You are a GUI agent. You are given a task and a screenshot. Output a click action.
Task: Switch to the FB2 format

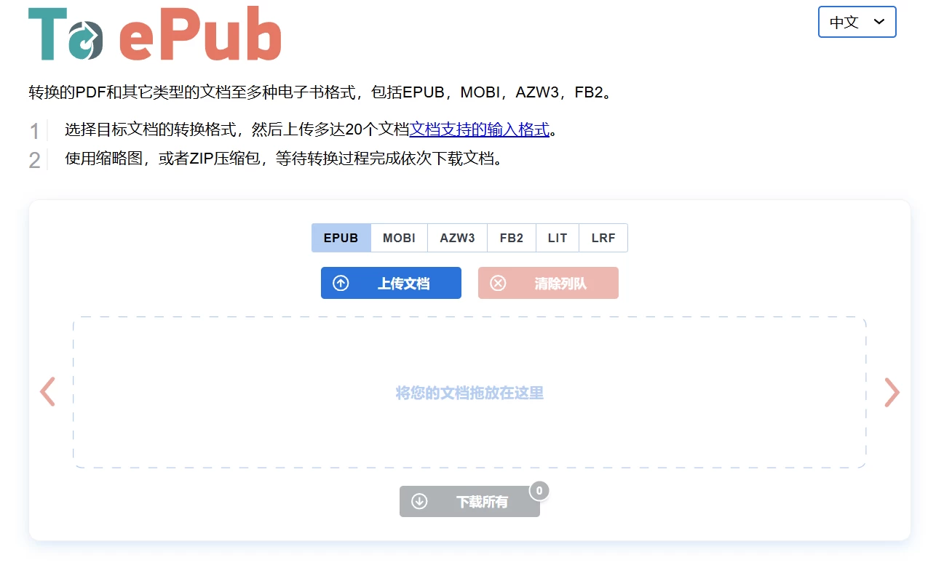(511, 238)
